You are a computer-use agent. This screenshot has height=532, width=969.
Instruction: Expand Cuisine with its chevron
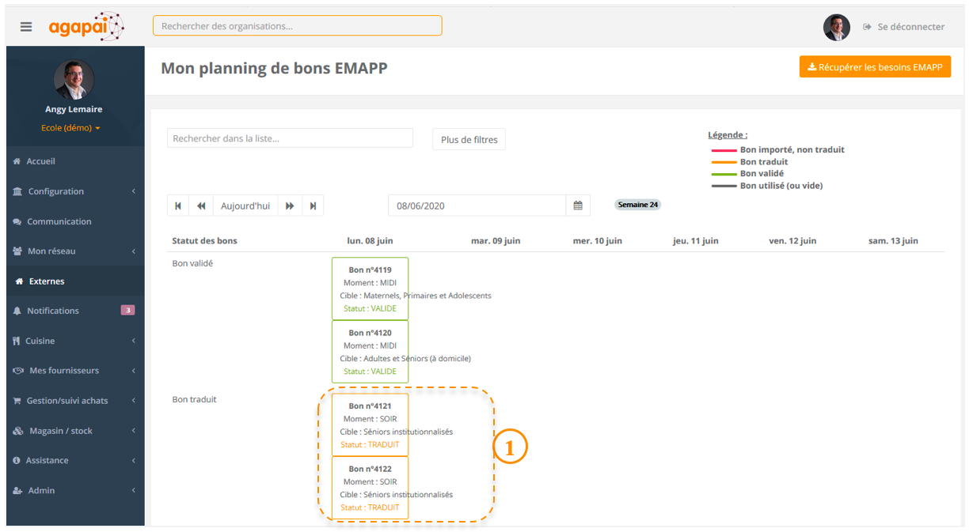[134, 341]
